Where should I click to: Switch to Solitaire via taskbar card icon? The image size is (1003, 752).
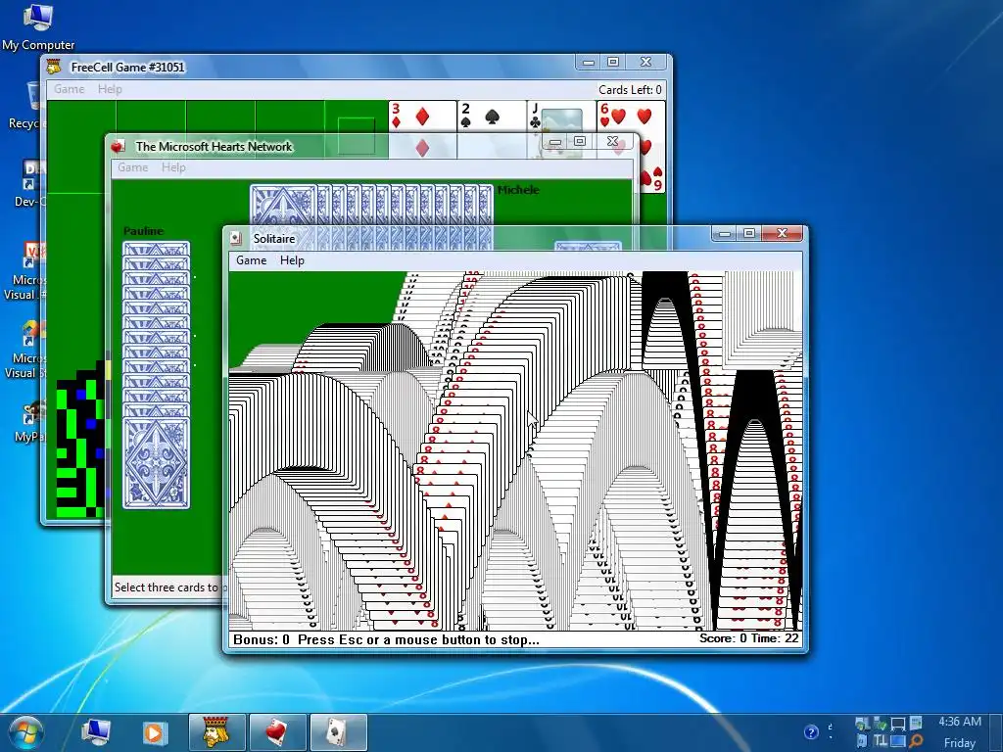pos(338,732)
